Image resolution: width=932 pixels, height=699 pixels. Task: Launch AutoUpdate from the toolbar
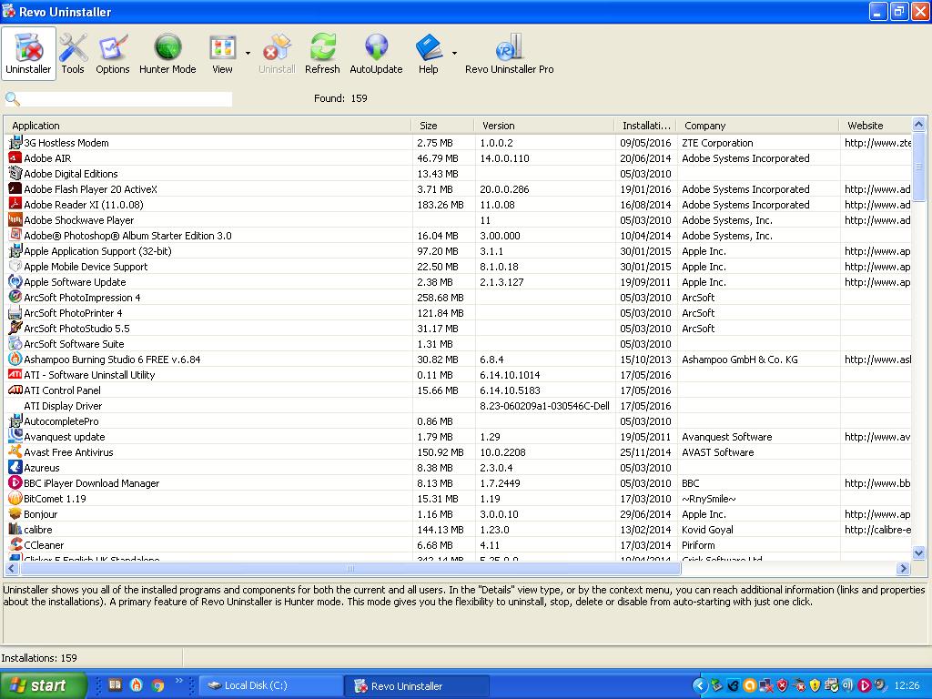point(376,54)
